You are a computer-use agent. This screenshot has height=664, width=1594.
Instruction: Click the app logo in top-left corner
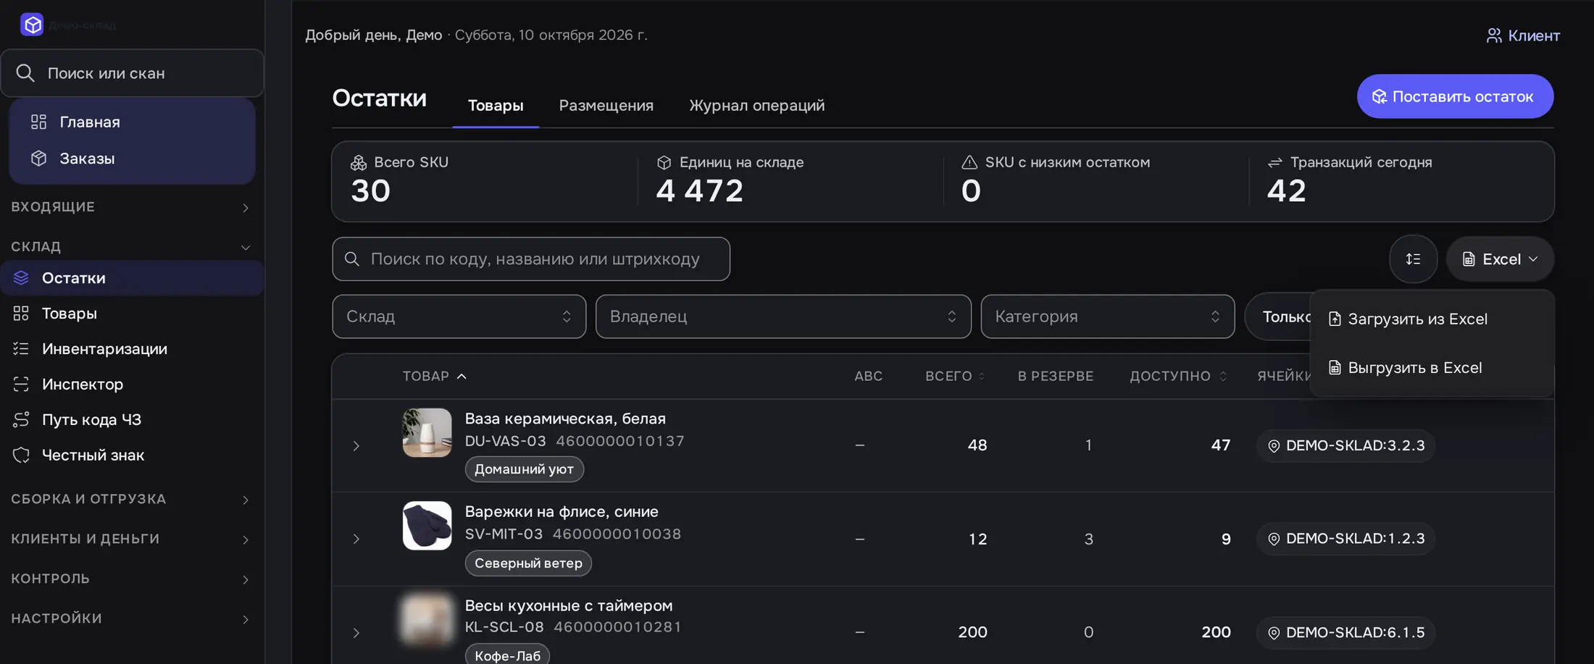pyautogui.click(x=32, y=25)
